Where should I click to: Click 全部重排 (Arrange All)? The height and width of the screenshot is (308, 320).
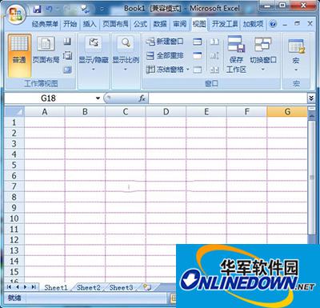tap(165, 55)
